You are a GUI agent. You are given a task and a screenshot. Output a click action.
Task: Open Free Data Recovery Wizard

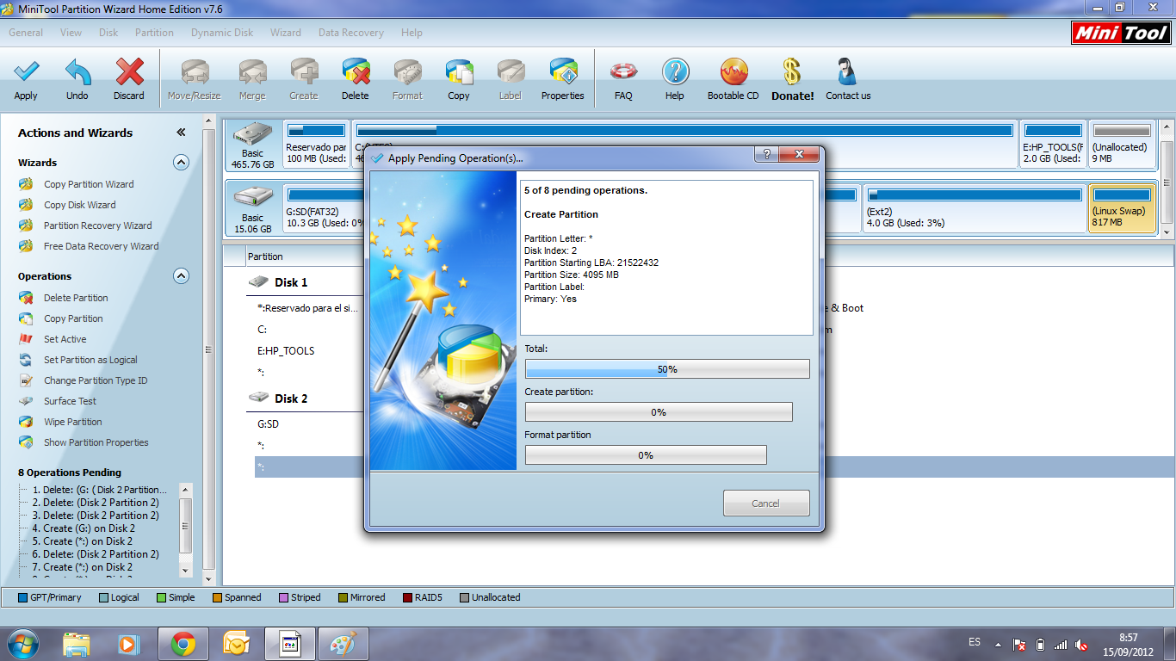click(x=101, y=246)
